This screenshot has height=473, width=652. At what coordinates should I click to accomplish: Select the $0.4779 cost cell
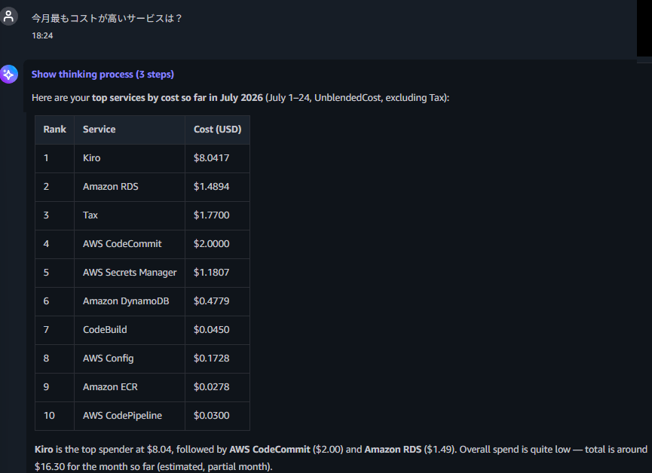click(x=217, y=302)
